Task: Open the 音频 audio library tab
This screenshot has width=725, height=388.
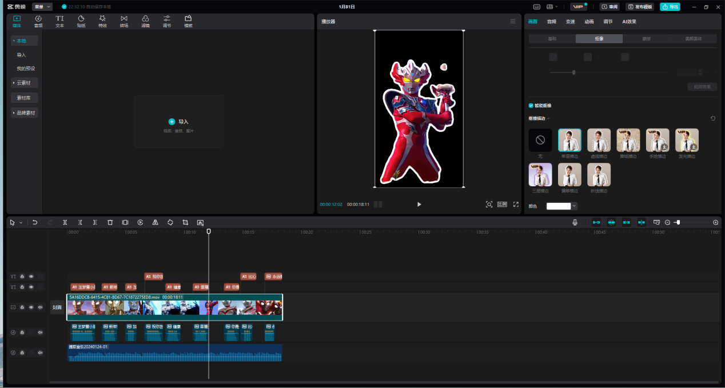Action: coord(38,21)
